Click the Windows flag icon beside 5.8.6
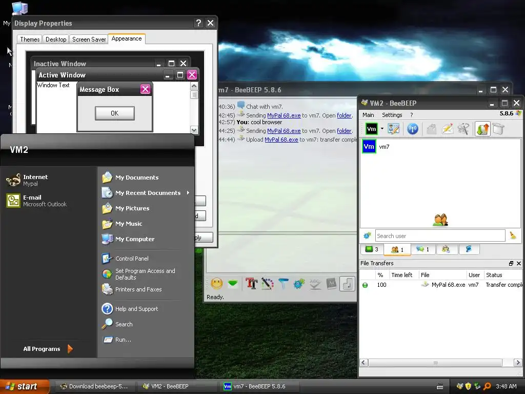Viewport: 525px width, 394px height. coord(519,113)
